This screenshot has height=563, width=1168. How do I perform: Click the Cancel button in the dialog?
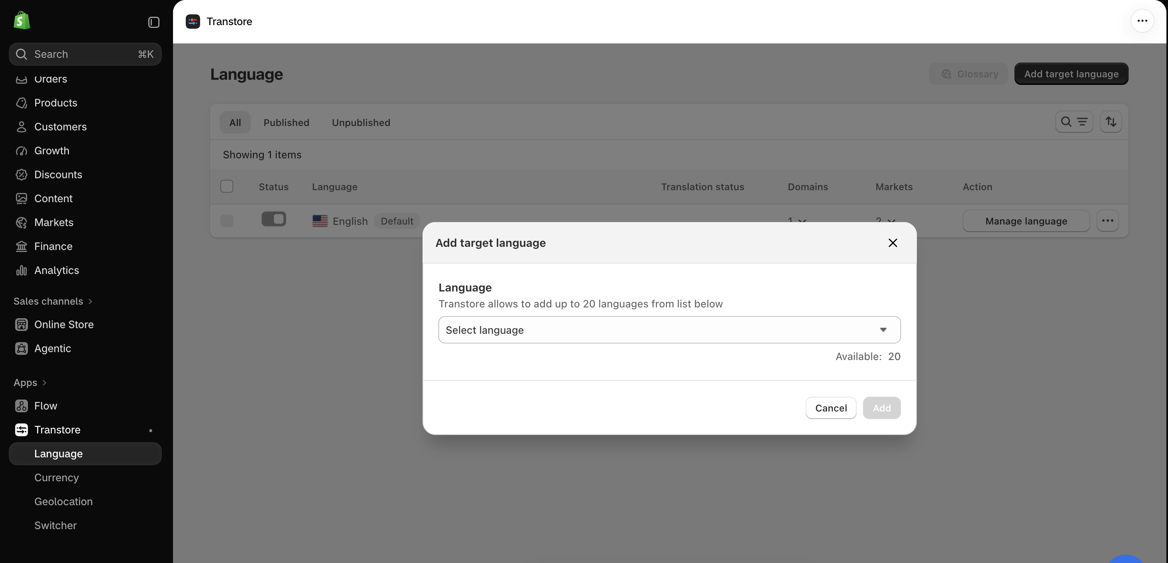pos(831,408)
